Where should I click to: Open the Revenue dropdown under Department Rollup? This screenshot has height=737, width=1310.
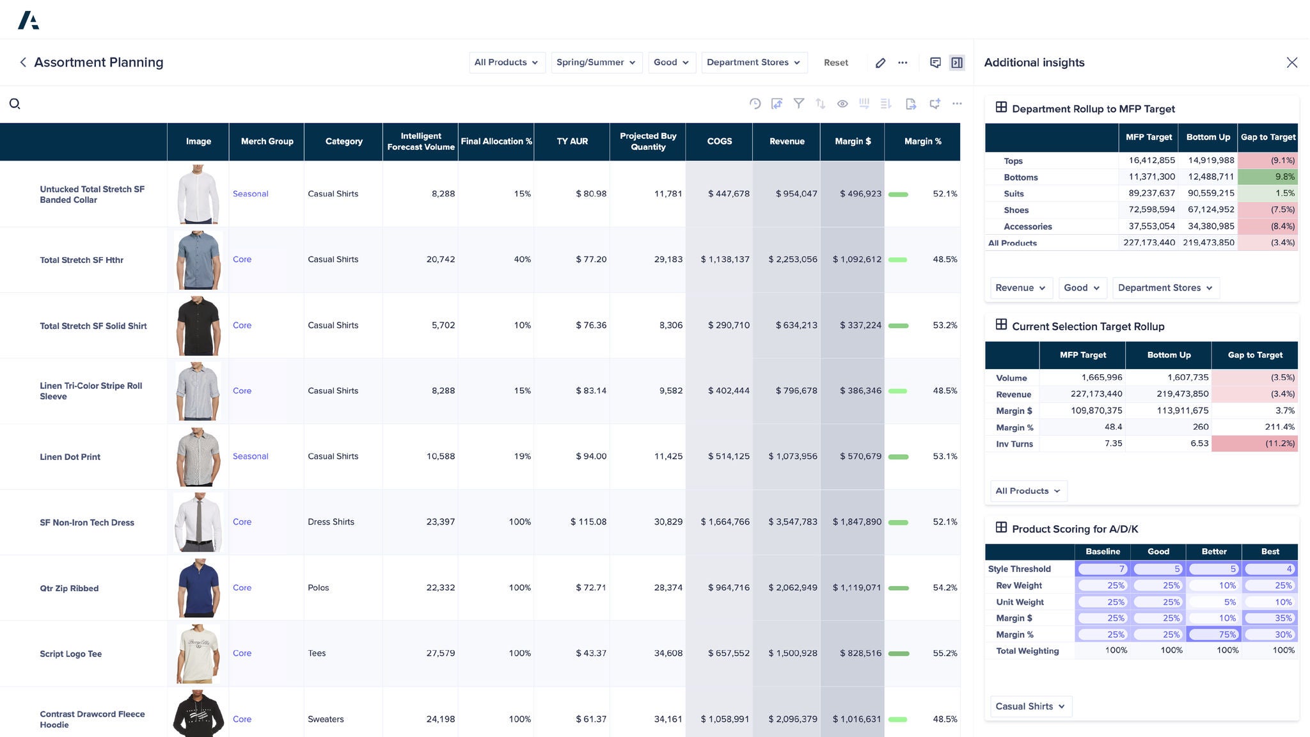point(1020,288)
